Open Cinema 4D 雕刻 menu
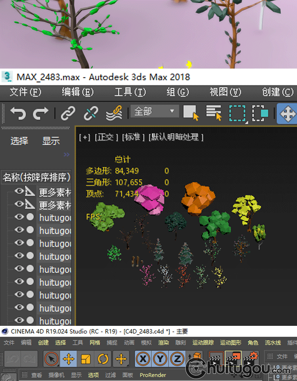This screenshot has width=297, height=381. (181, 343)
